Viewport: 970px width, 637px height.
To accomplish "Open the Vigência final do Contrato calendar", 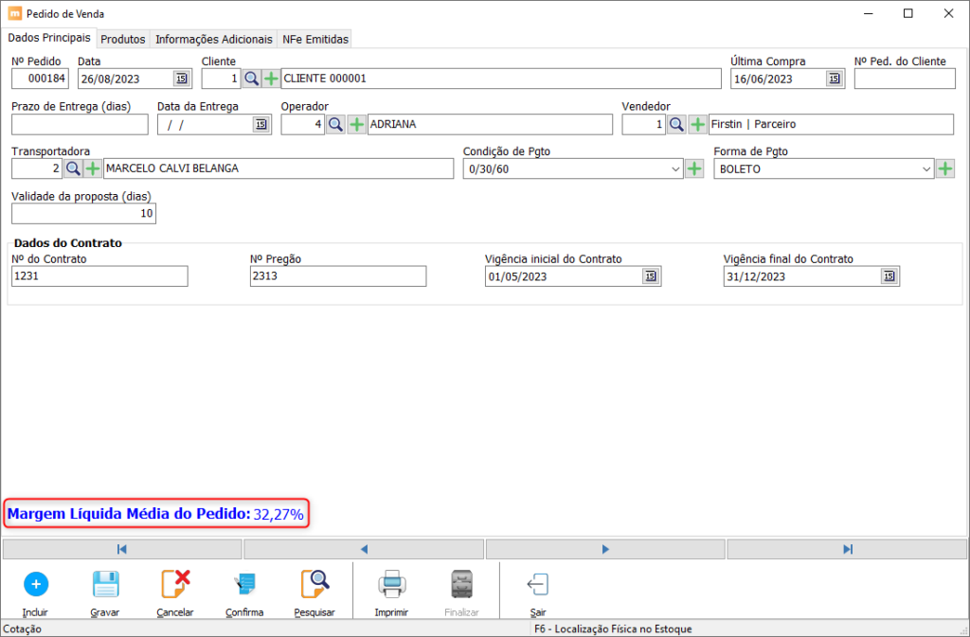I will pos(889,276).
